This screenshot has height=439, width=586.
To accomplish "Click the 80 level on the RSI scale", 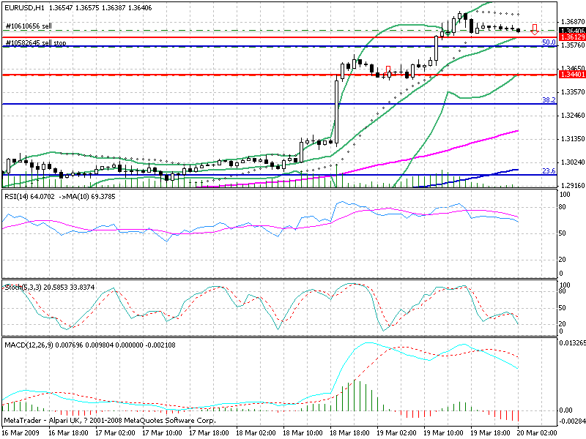I will tap(563, 207).
